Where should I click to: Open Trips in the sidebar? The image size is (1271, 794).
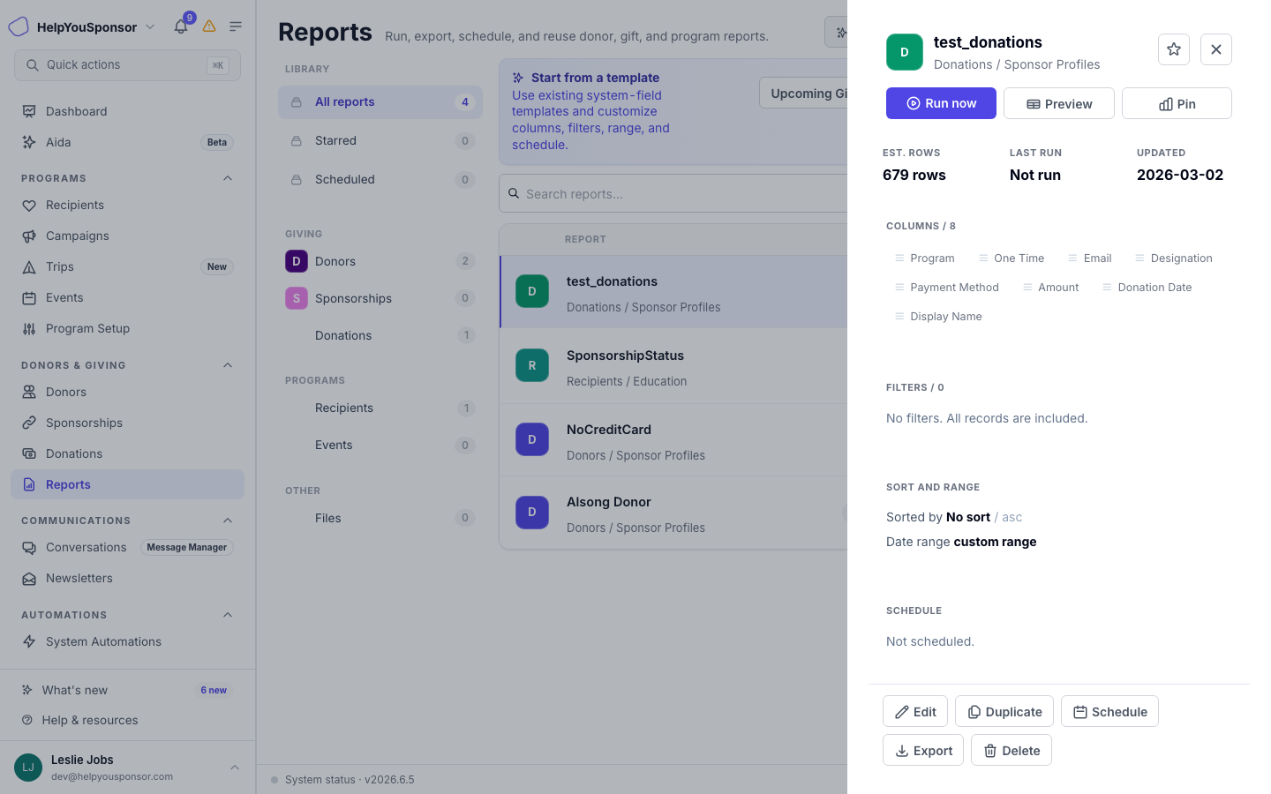tap(127, 266)
